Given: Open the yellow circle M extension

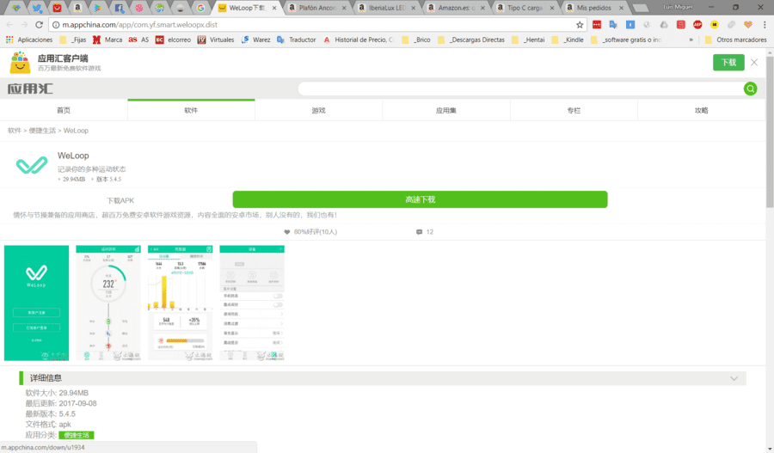Looking at the screenshot, I should point(715,25).
